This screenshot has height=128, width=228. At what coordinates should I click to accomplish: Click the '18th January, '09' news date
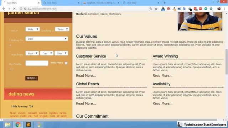pyautogui.click(x=22, y=106)
